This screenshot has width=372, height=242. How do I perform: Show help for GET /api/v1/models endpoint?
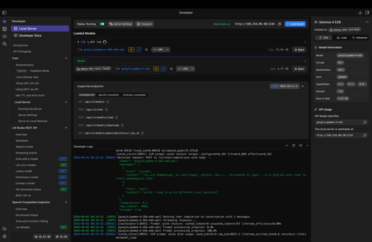tap(108, 102)
